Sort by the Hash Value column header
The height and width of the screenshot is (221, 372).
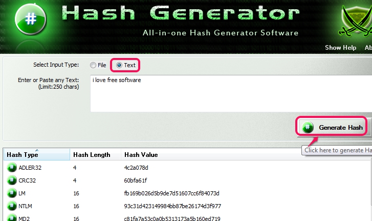(x=246, y=155)
